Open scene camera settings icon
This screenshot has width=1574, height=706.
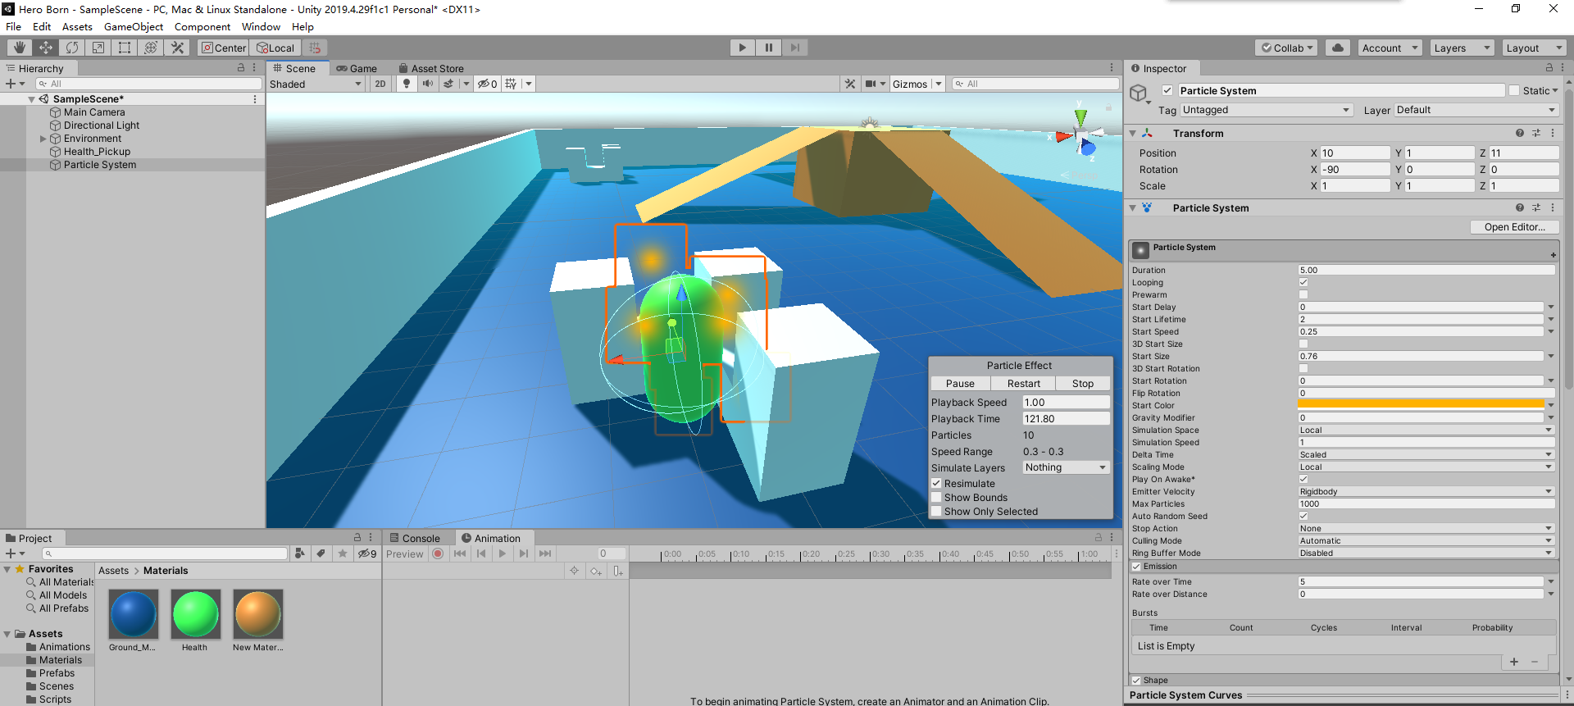pos(871,84)
